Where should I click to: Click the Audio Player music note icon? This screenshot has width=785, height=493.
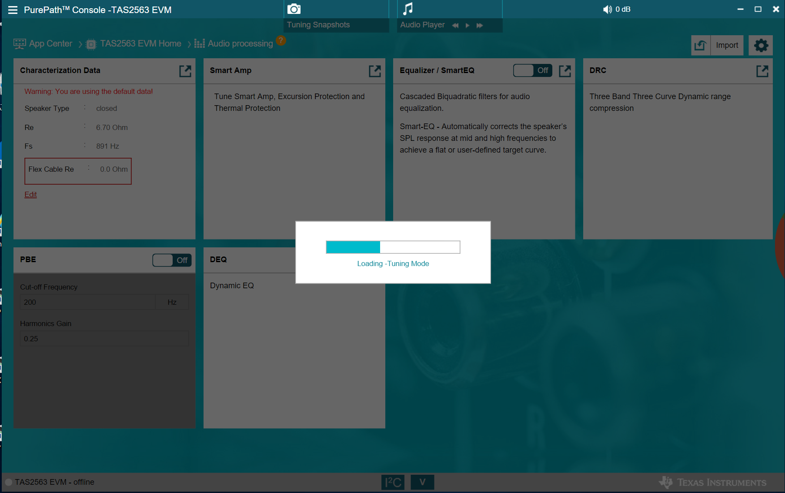[408, 9]
